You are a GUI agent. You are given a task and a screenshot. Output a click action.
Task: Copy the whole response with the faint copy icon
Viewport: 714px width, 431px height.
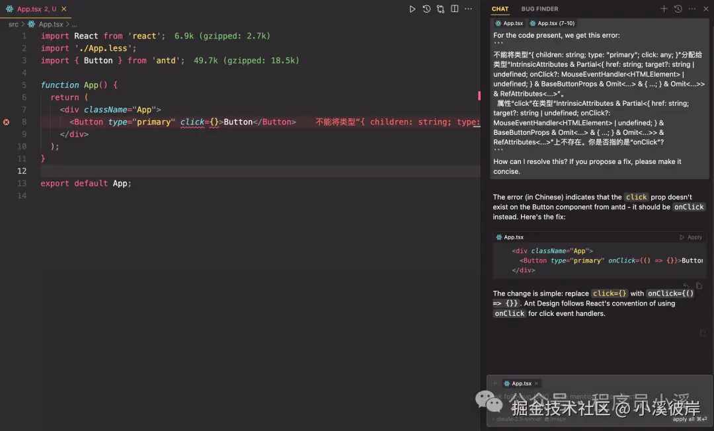click(x=703, y=333)
